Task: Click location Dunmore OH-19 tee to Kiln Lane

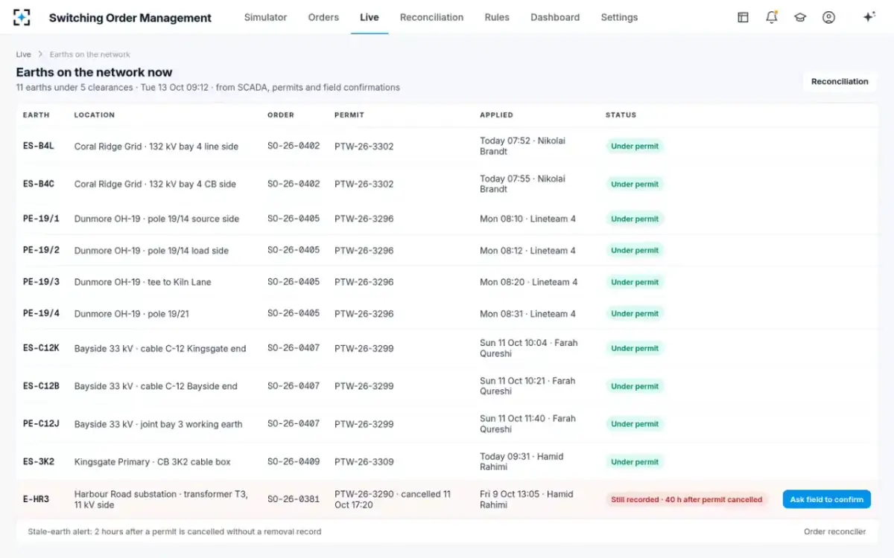Action: 142,282
